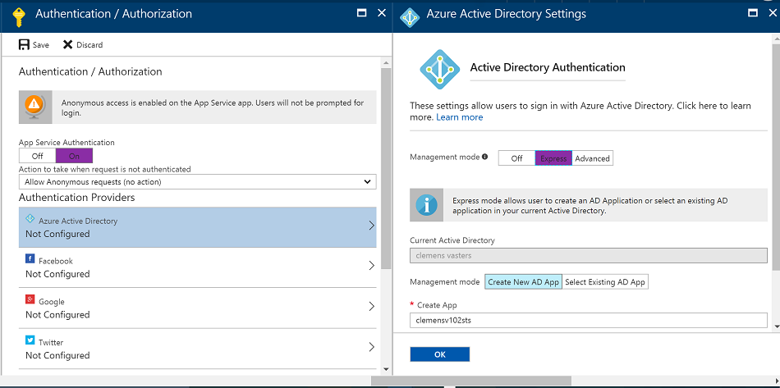Turn App Service Authentication Off
780x388 pixels.
37,156
